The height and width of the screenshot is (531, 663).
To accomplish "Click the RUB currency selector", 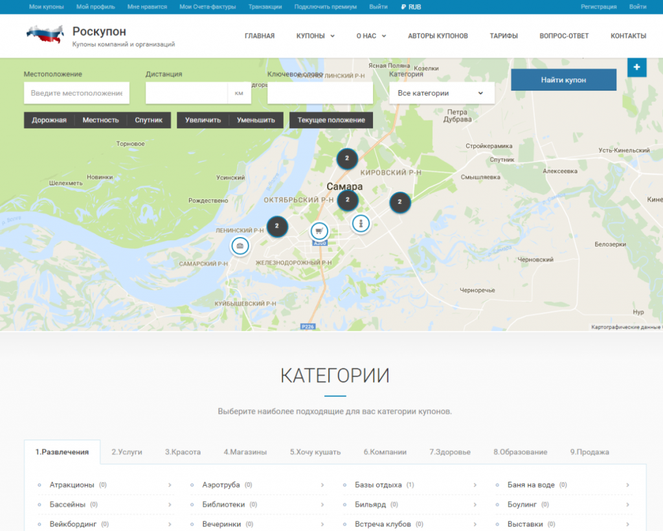I will (411, 6).
